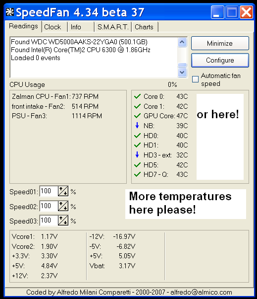This screenshot has height=299, width=257.
Task: Click the Vcore2 1.90V voltage reading
Action: click(x=35, y=246)
